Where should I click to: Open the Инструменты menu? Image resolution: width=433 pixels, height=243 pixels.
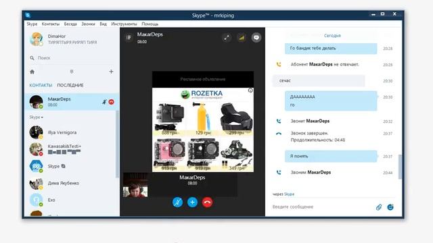(124, 24)
